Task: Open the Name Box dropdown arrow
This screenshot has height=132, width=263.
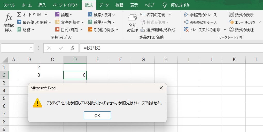Action: pos(31,48)
